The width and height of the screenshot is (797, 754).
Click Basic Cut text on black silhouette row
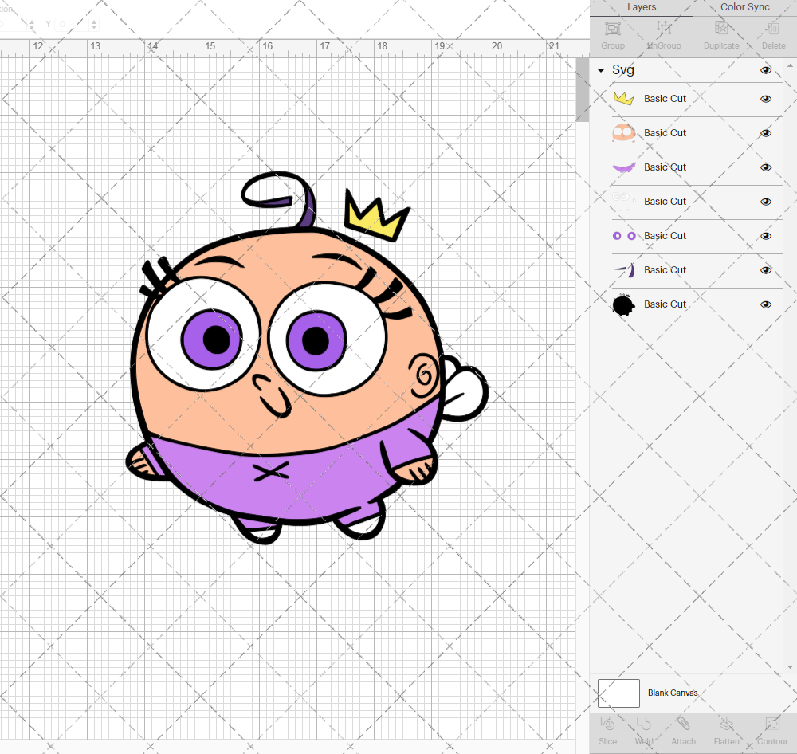pyautogui.click(x=665, y=304)
